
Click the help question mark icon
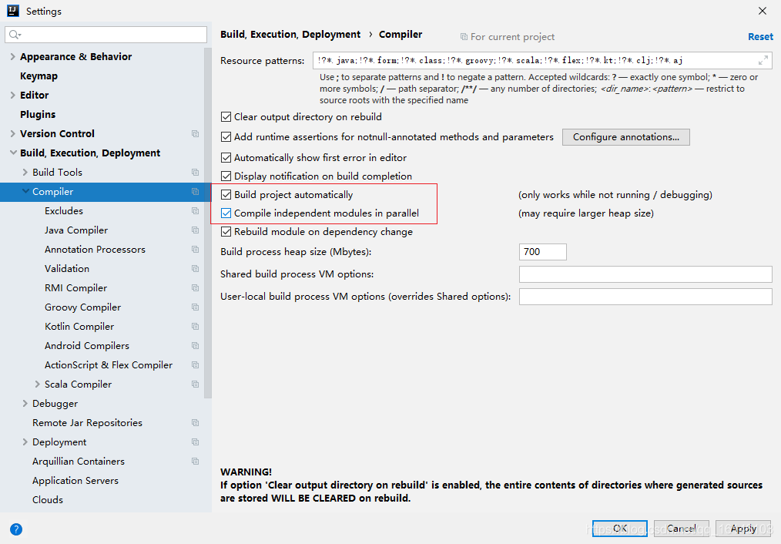[x=16, y=529]
